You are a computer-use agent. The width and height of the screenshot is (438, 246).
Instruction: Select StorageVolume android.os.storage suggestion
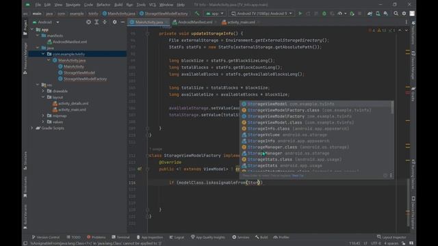316,135
